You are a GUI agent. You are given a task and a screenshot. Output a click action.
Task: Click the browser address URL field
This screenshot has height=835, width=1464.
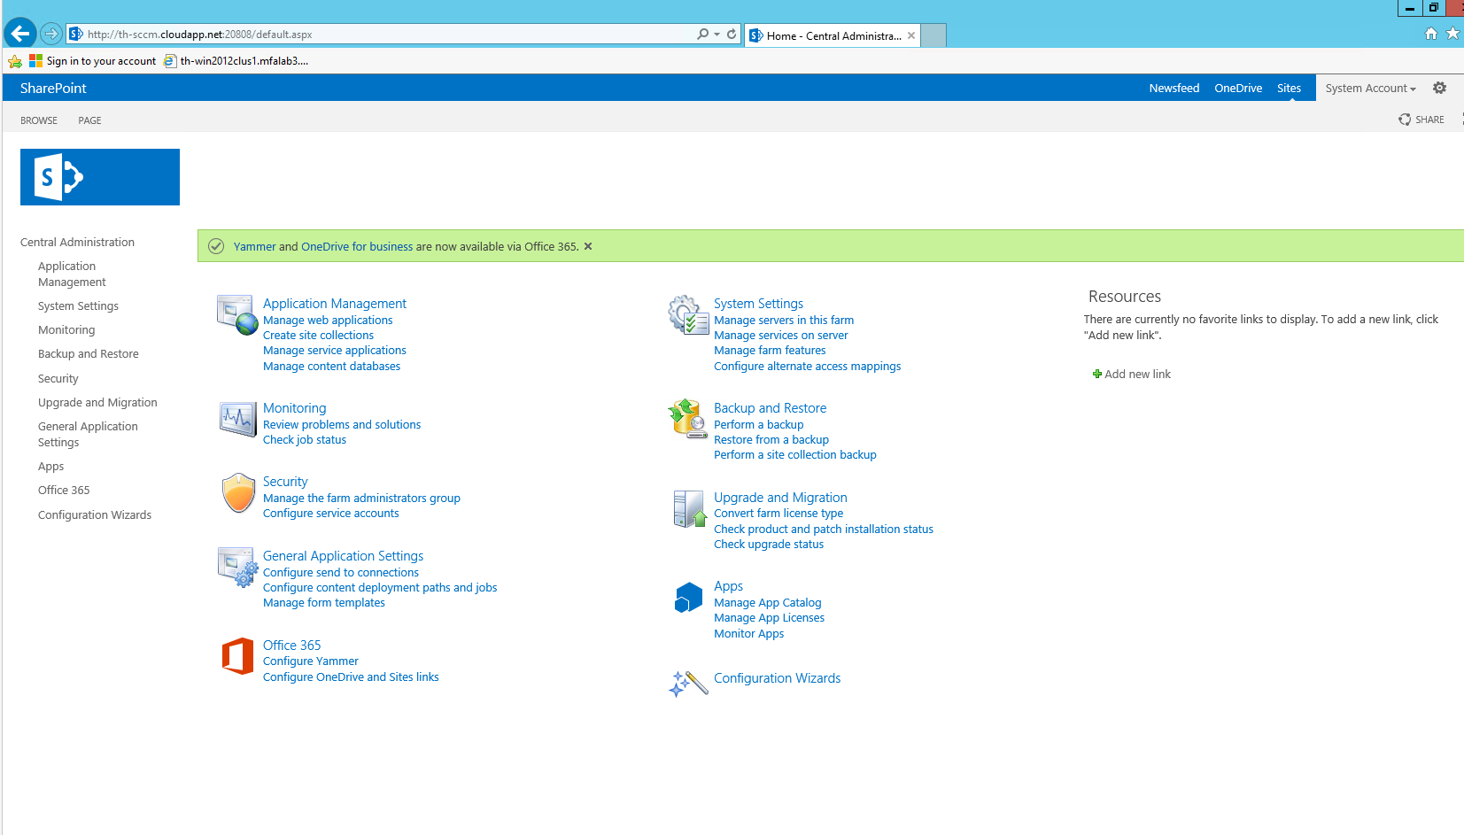pyautogui.click(x=381, y=35)
